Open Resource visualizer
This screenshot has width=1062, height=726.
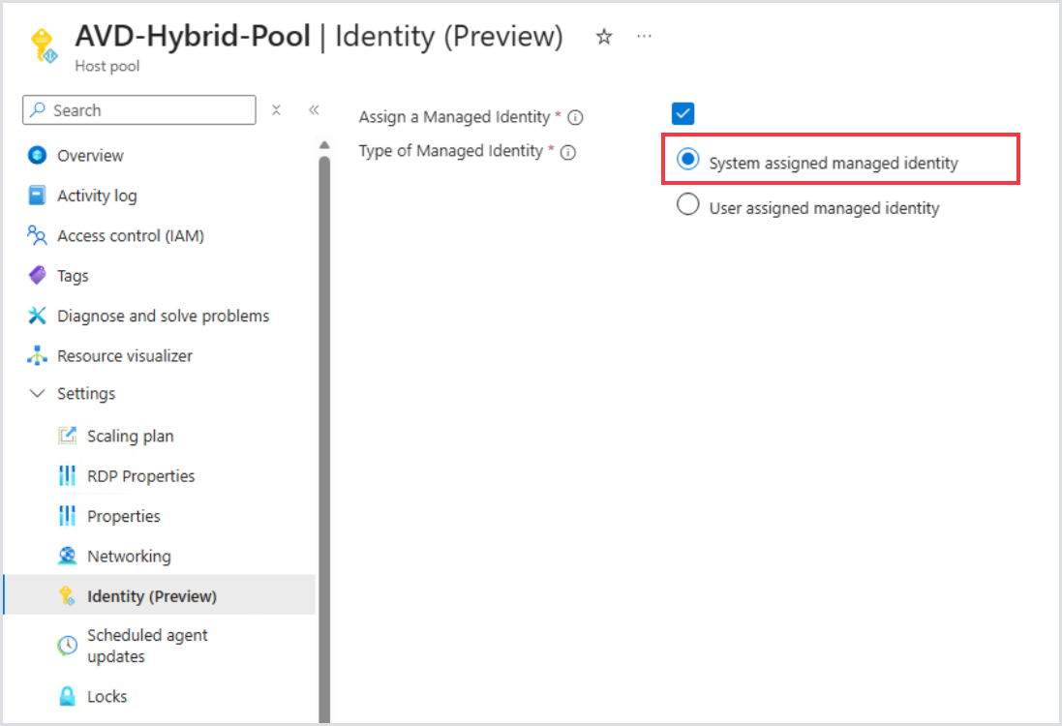(125, 355)
